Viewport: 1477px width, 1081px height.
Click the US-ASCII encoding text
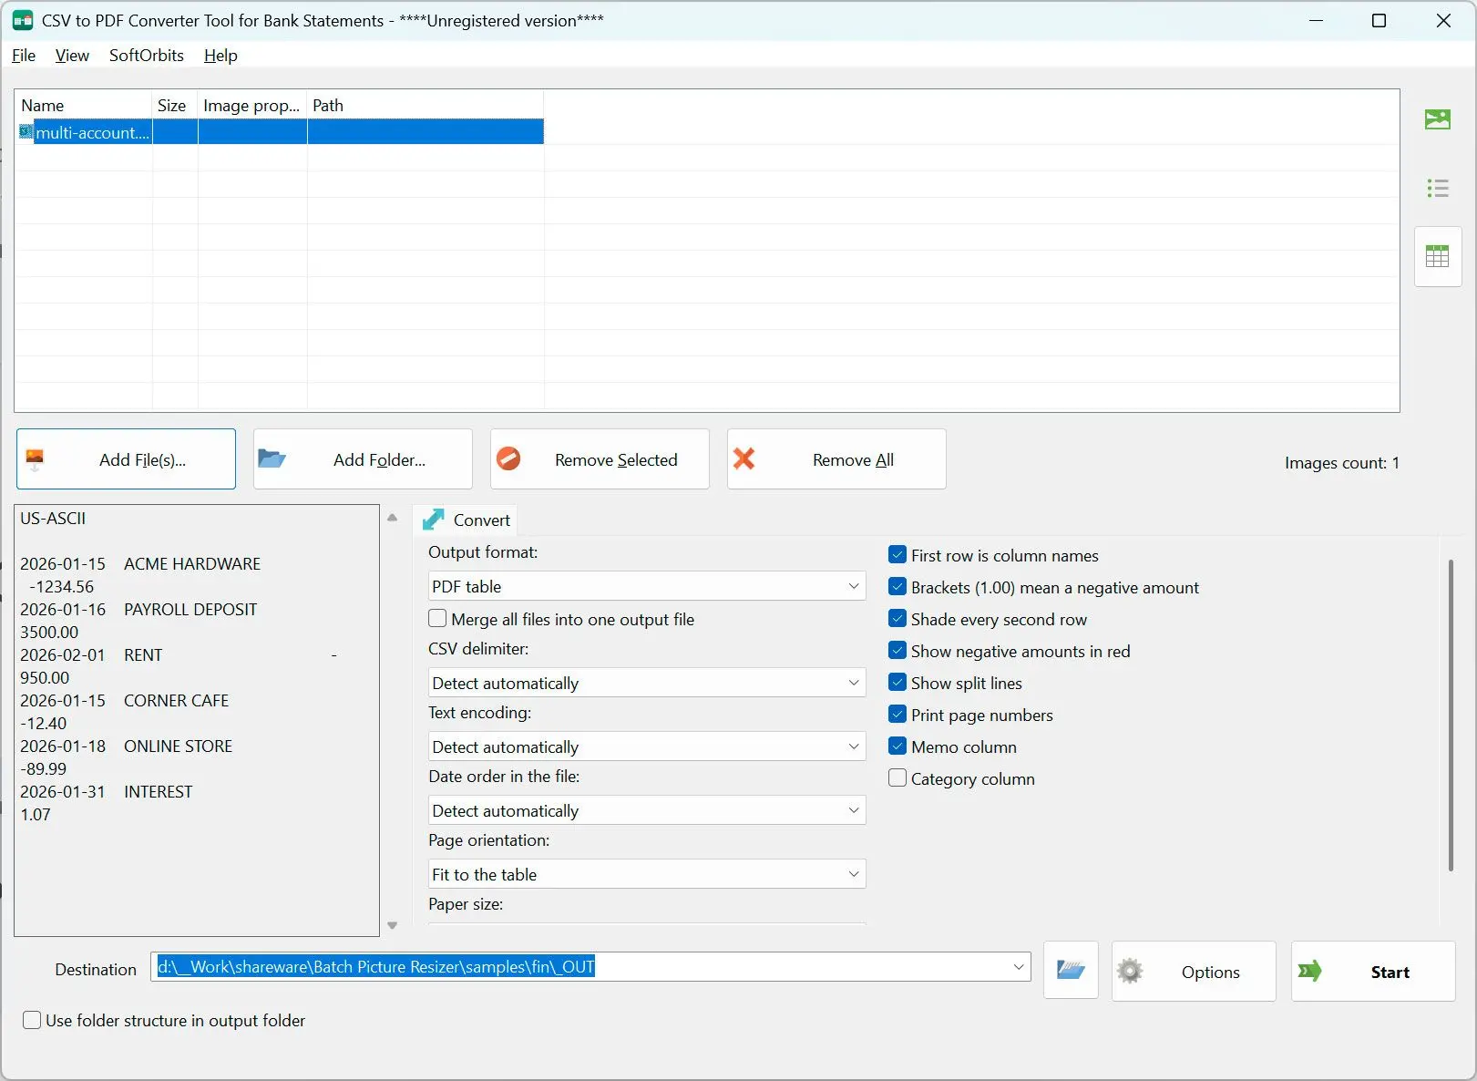point(53,518)
